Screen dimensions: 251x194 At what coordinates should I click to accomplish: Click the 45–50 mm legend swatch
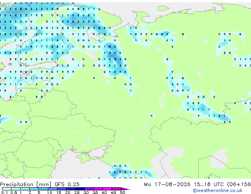[x=116, y=189]
